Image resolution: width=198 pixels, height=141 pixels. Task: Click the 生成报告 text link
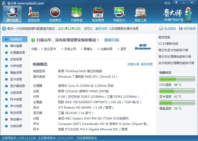point(170,29)
